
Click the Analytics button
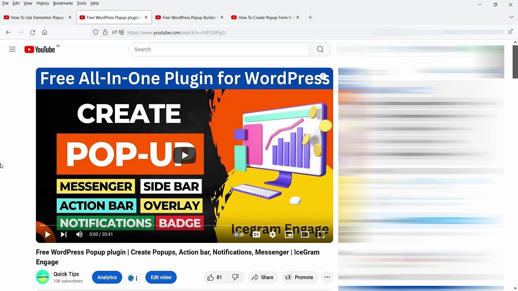(107, 277)
